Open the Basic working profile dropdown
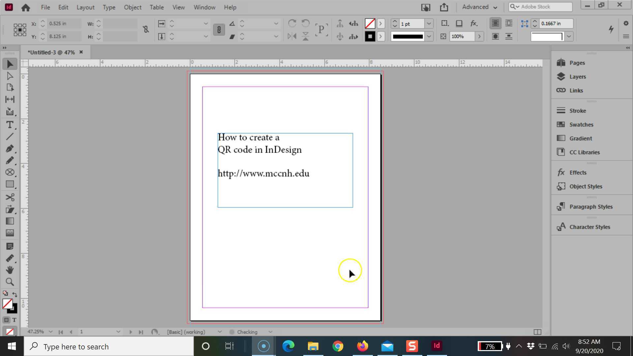 coord(220,332)
